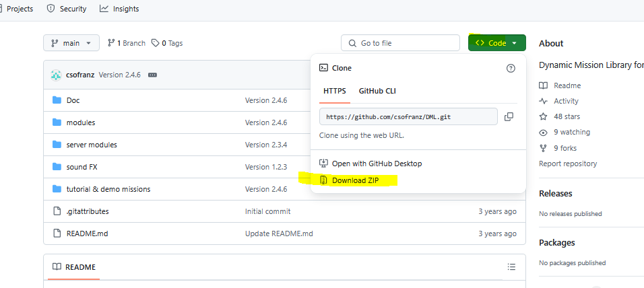Open Version 1.2.3 commit for sound FX
This screenshot has width=644, height=288.
(266, 167)
